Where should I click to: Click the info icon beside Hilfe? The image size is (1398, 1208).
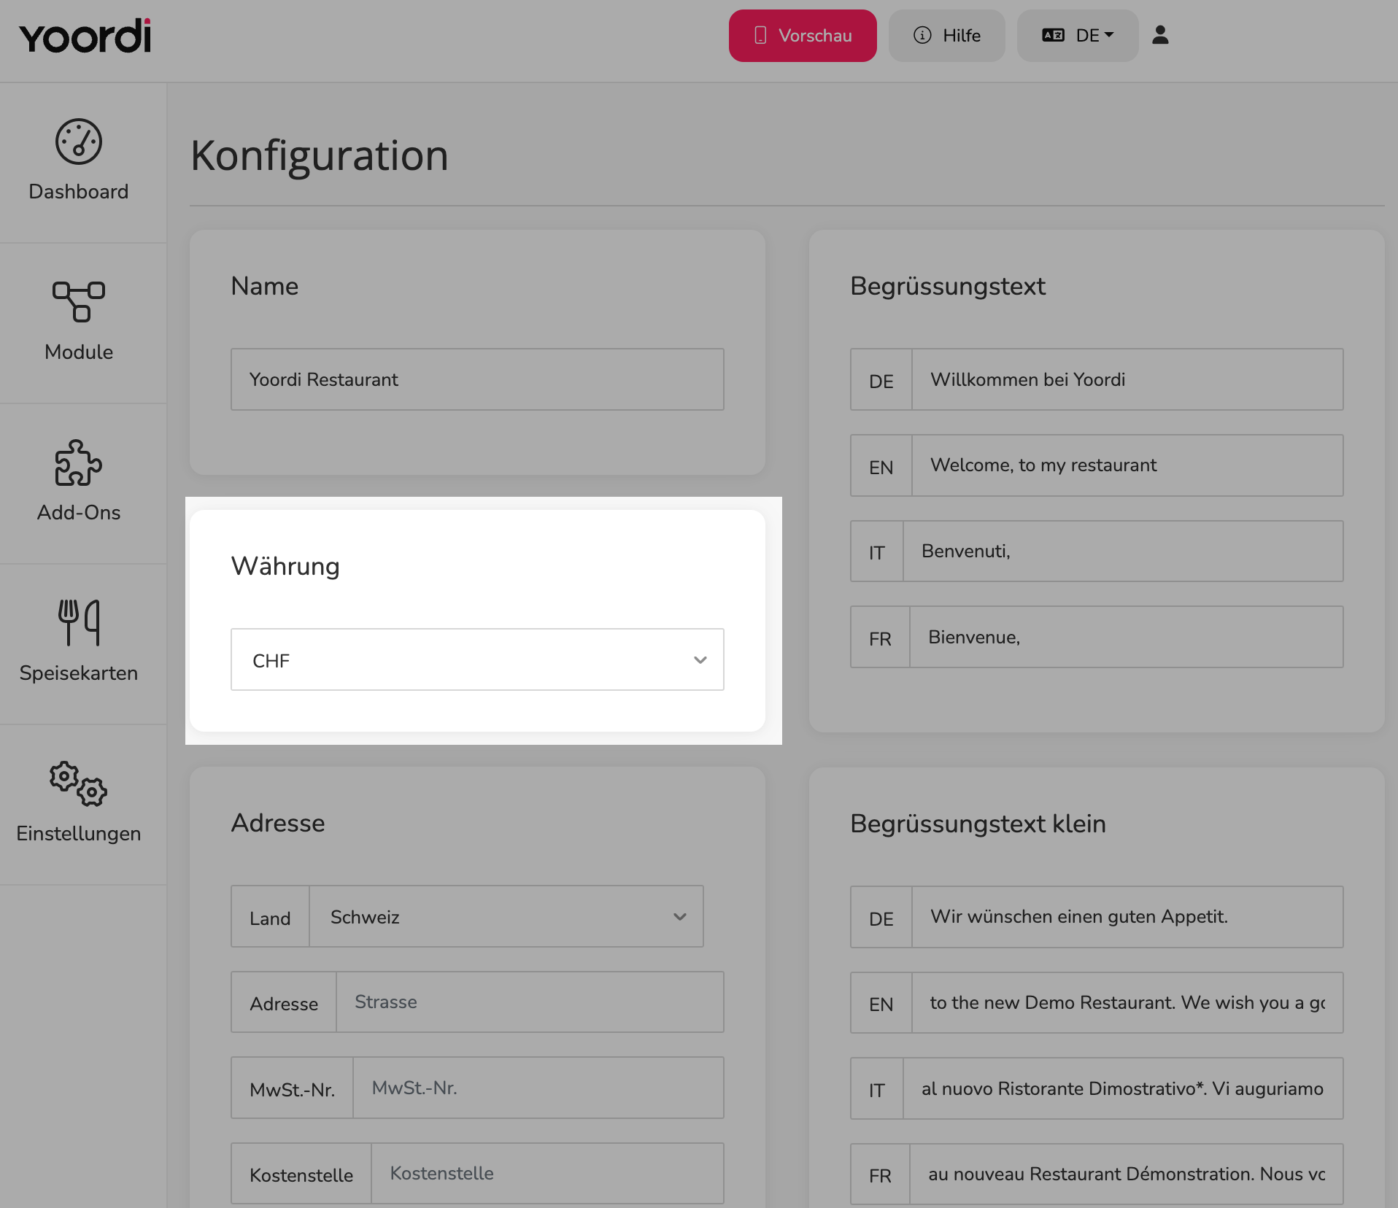[922, 35]
